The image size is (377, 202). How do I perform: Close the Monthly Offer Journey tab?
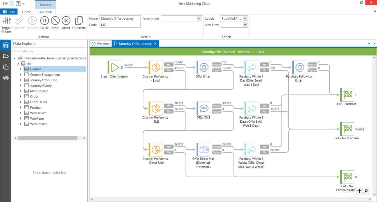155,44
